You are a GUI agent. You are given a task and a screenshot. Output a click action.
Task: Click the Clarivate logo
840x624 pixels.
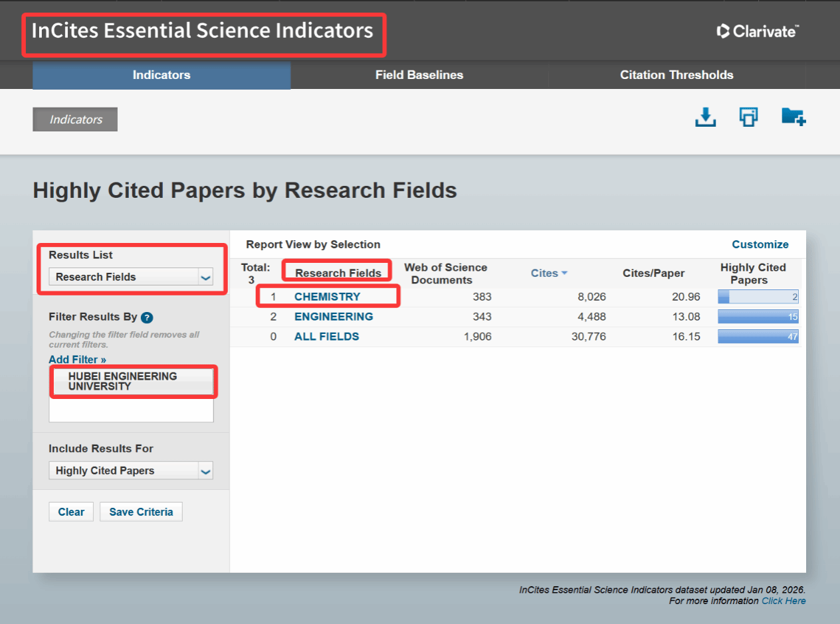tap(758, 31)
